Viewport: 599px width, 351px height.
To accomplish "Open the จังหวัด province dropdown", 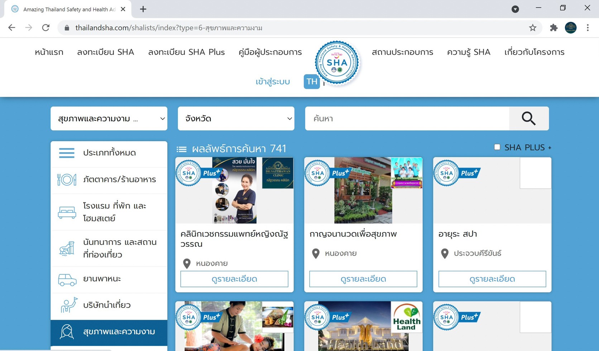I will pyautogui.click(x=236, y=118).
